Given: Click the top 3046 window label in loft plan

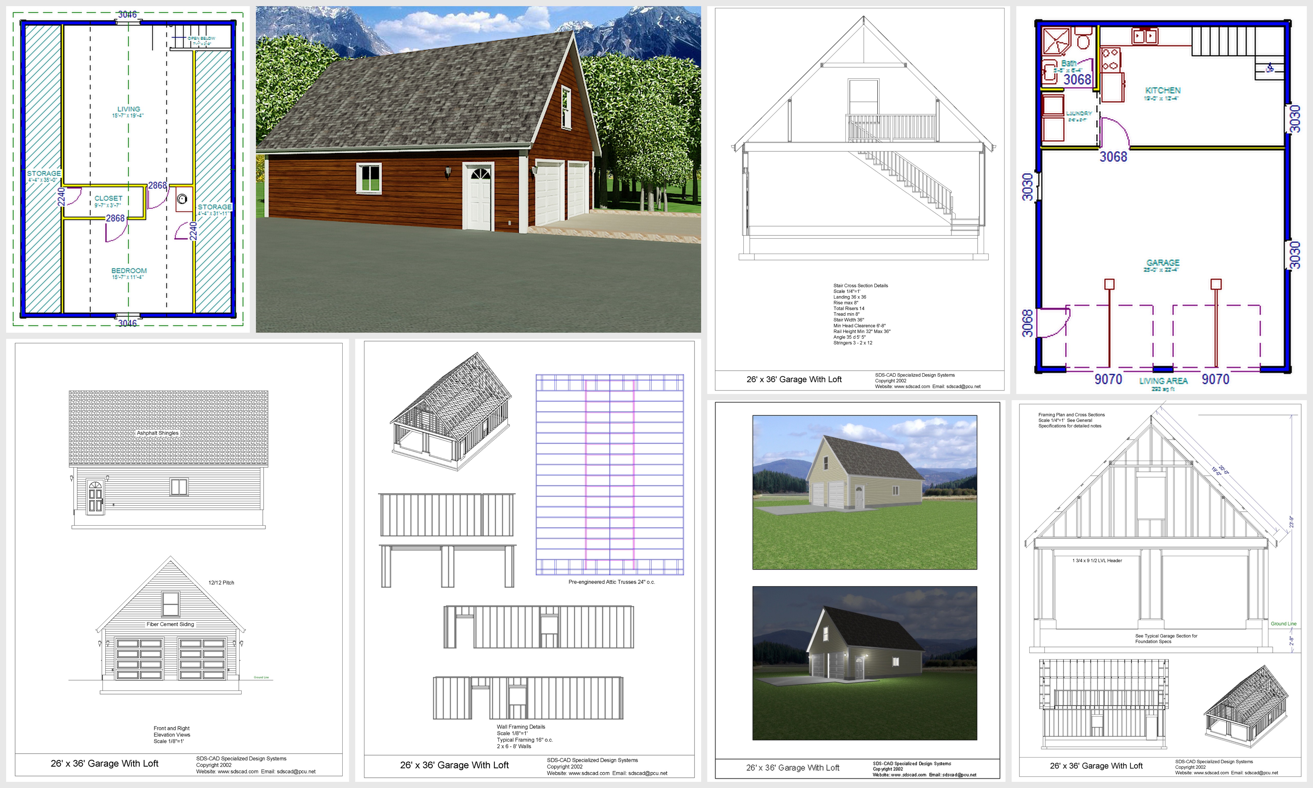Looking at the screenshot, I should point(127,14).
